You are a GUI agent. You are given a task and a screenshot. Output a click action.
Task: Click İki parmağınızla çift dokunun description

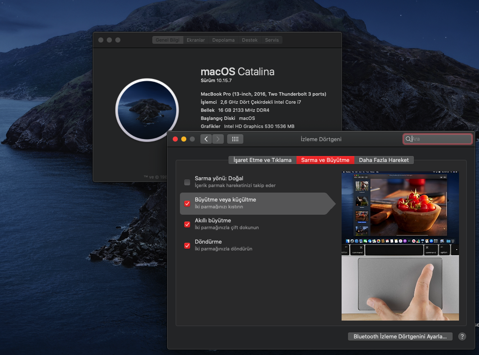point(227,228)
